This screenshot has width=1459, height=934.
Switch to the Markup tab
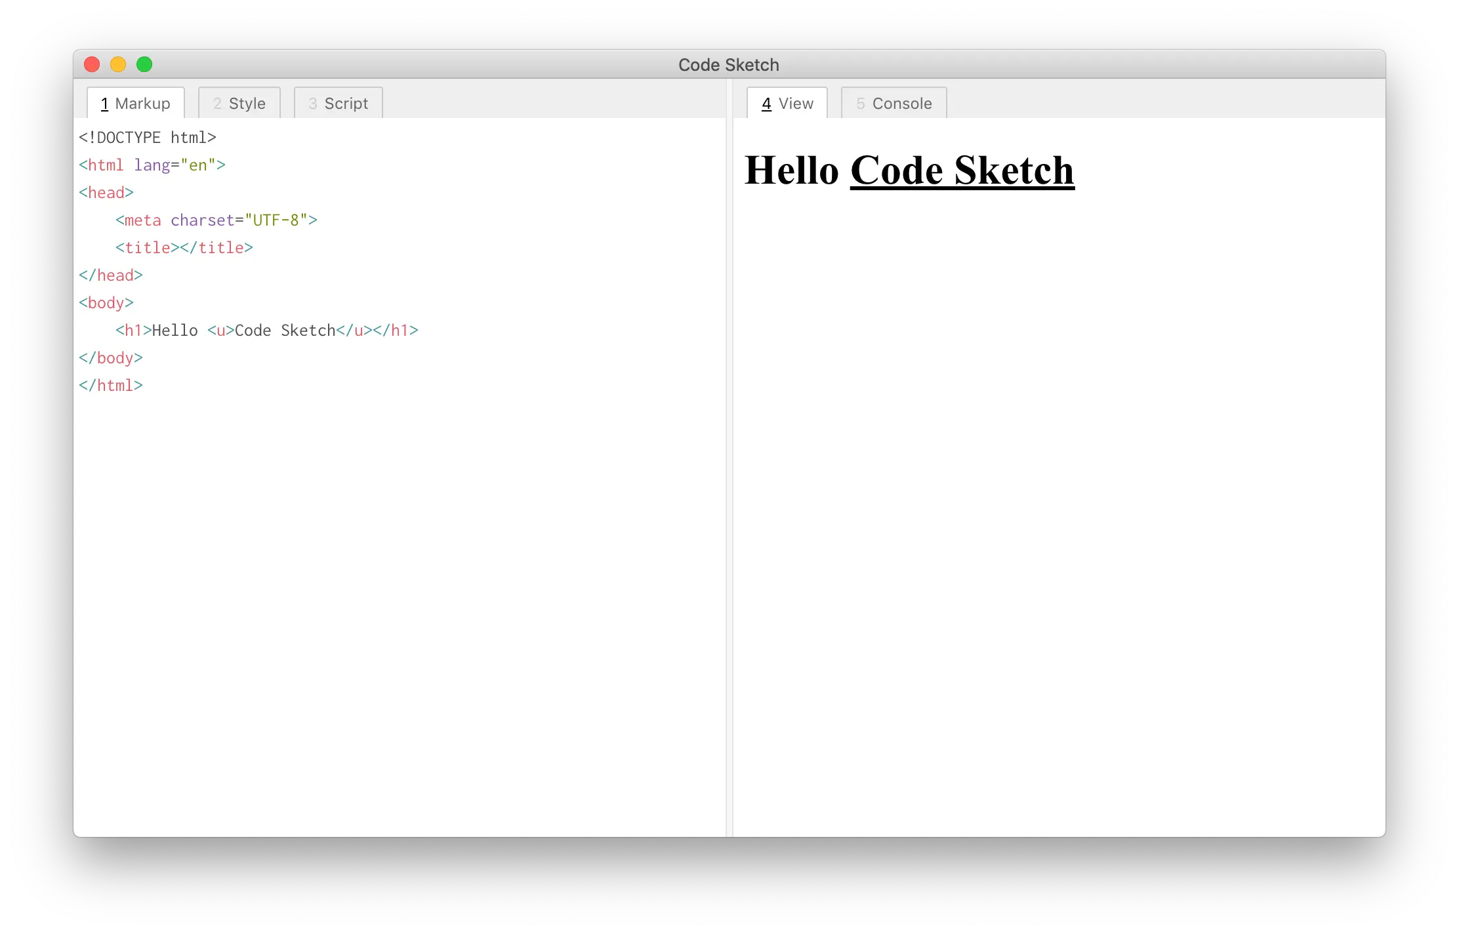click(x=134, y=103)
